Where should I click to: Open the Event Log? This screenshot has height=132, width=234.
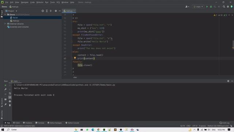[224, 123]
